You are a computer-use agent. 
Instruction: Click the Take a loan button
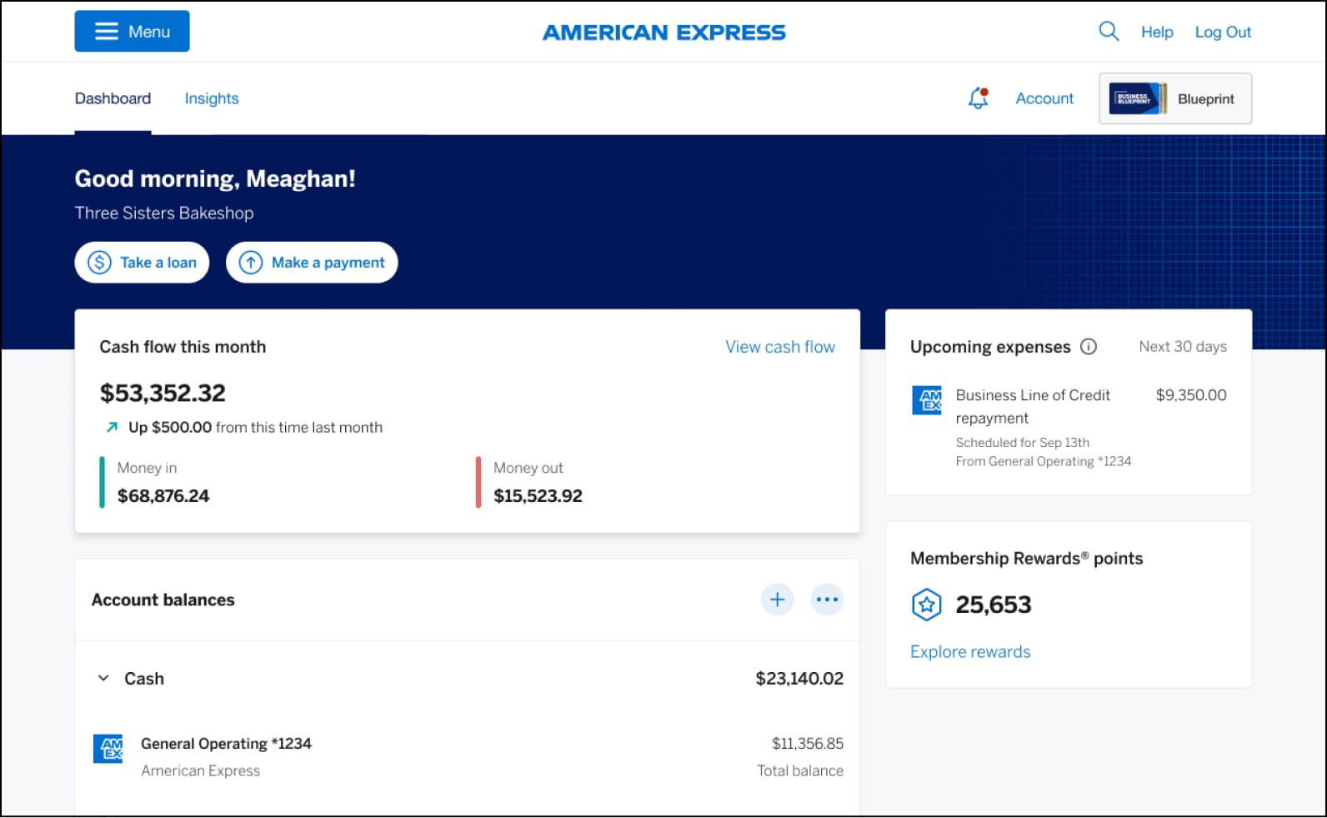[142, 263]
